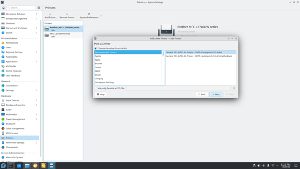The height and width of the screenshot is (169, 300).
Task: Expand Startup and Shutdown category
Action: 37,28
